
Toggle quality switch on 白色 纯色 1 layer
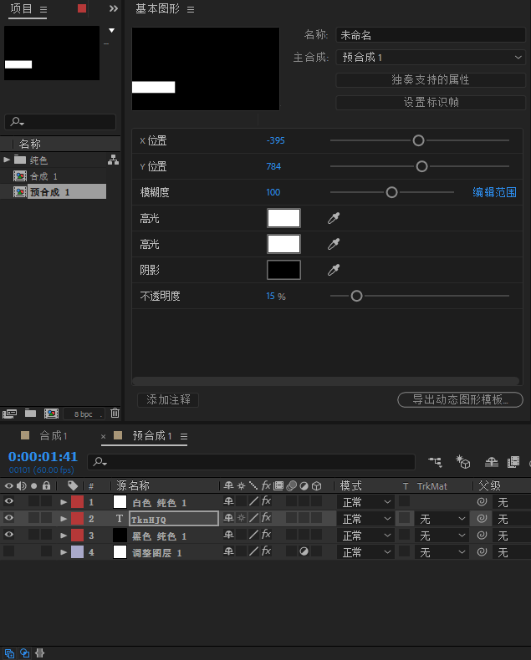pyautogui.click(x=253, y=501)
